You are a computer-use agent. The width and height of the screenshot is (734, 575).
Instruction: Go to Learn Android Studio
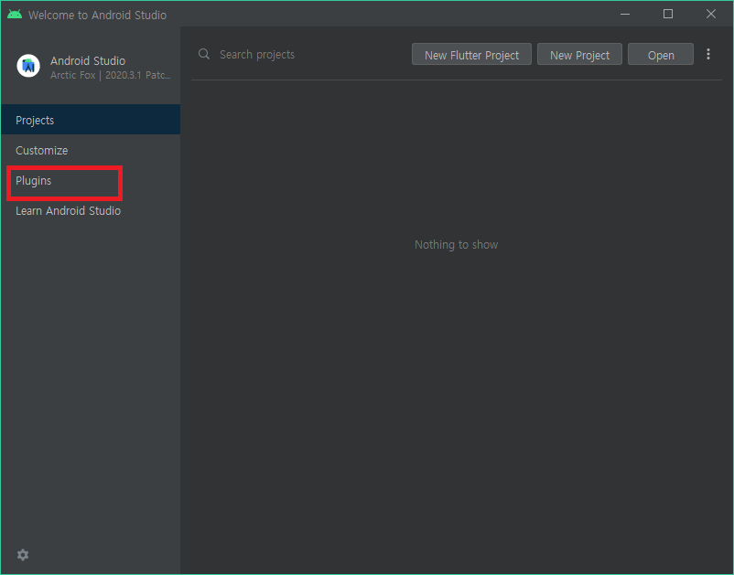91,211
